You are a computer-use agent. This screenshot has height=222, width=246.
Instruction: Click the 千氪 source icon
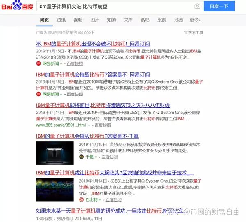click(81, 157)
